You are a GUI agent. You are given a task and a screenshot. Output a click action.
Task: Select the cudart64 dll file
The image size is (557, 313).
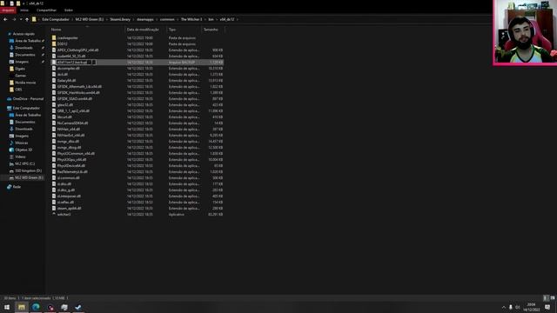tap(71, 56)
